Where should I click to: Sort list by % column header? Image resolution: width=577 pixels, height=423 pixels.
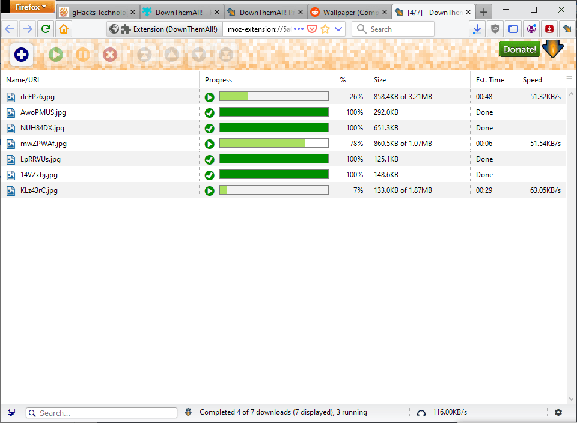click(x=351, y=80)
